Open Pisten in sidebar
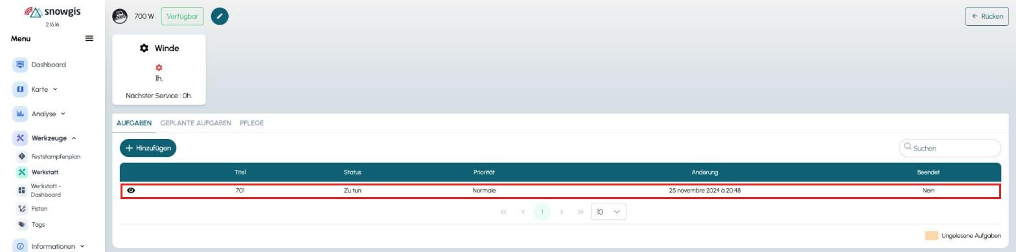Screen dimensions: 1016x252 [39, 209]
